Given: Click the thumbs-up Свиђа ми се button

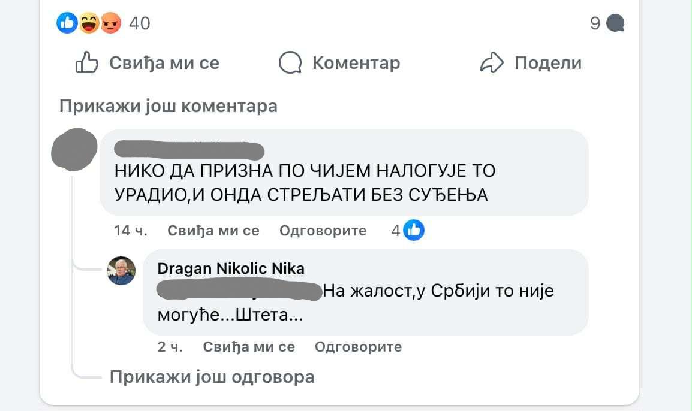Looking at the screenshot, I should [x=148, y=63].
